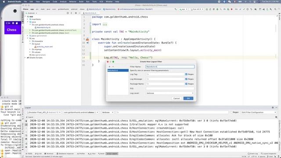The width and height of the screenshot is (281, 158).
Task: Click the Debug app bug icon
Action: click(x=217, y=9)
